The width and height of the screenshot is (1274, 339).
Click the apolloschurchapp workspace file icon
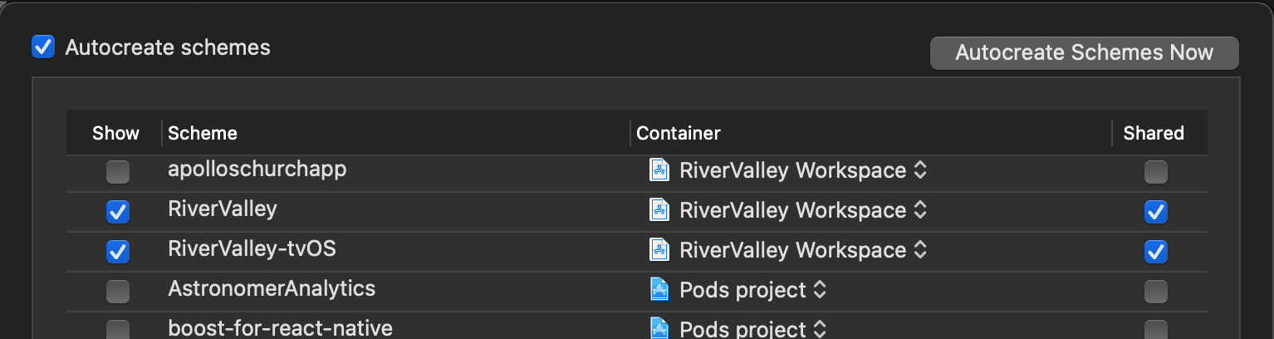(x=659, y=170)
